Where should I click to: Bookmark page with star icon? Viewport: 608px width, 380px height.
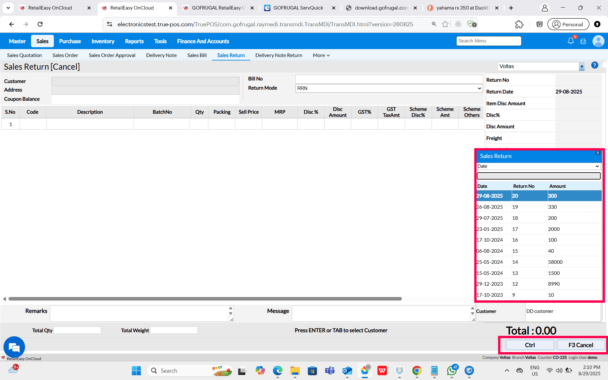click(x=445, y=24)
